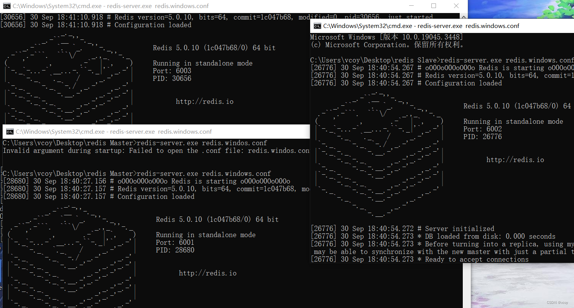The width and height of the screenshot is (574, 308).
Task: Click the 'Port: 6002' text
Action: [x=482, y=129]
